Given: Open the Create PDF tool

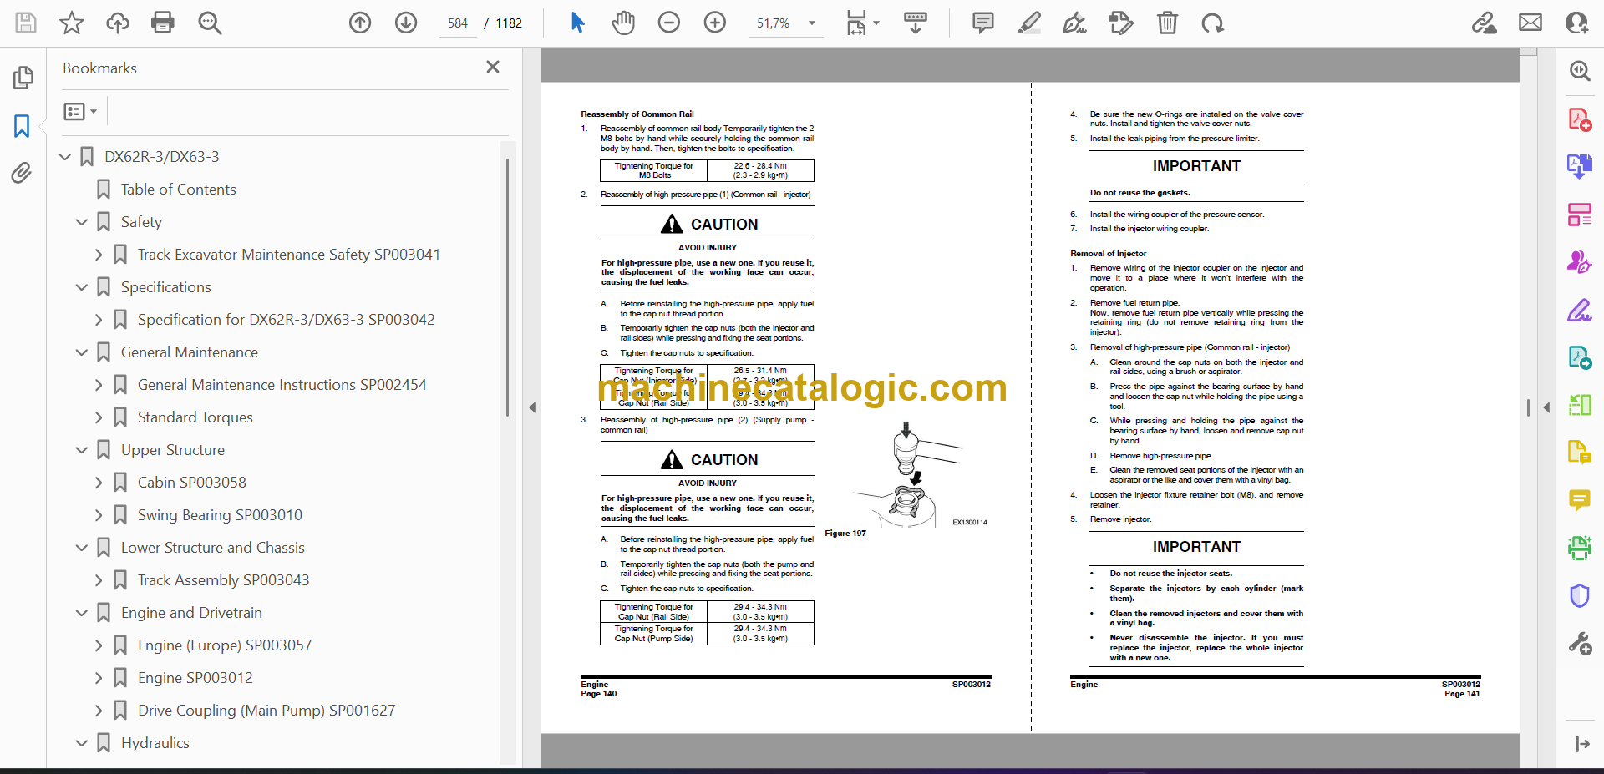Looking at the screenshot, I should tap(1579, 119).
